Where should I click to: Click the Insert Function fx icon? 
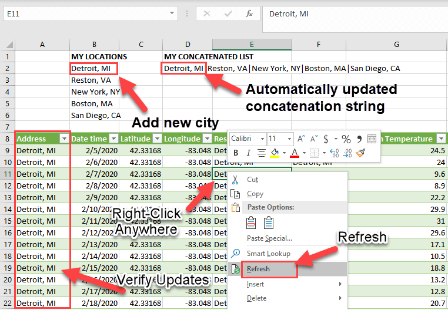249,13
